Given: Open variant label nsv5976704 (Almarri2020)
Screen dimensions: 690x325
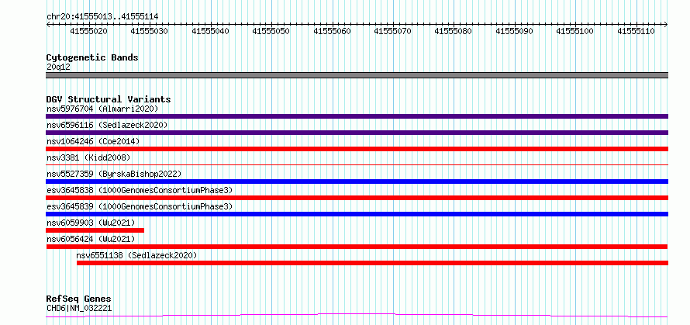Looking at the screenshot, I should [x=102, y=109].
